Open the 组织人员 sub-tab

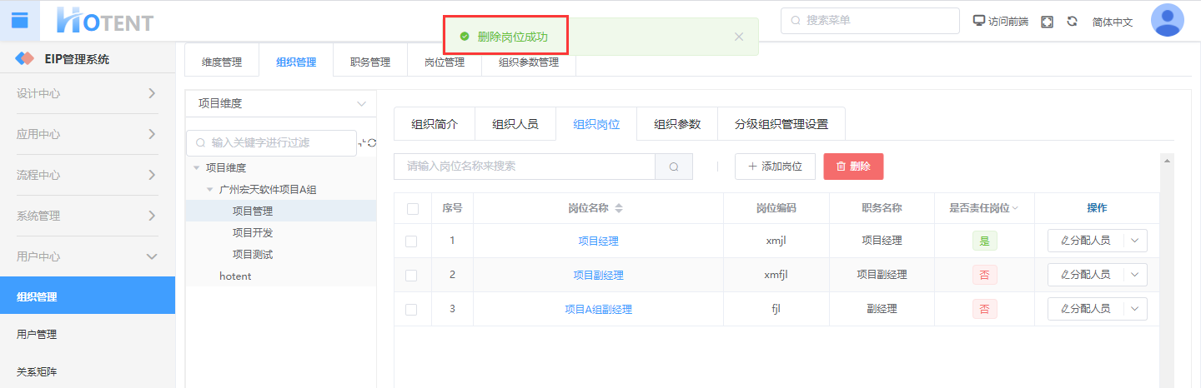515,124
